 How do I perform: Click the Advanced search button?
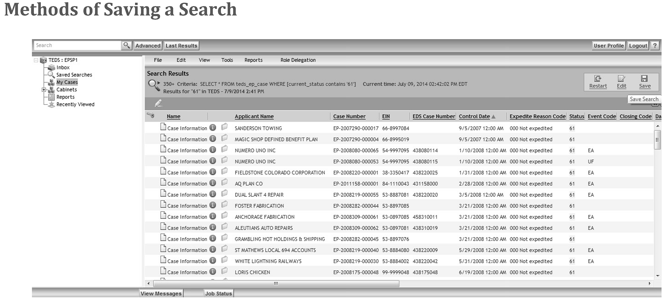pyautogui.click(x=148, y=45)
